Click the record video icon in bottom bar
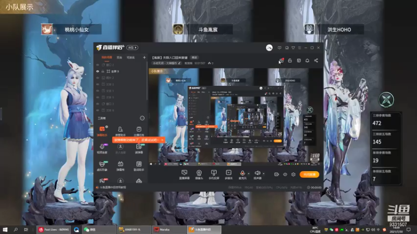Viewport: 417px width, 234px height. [x=277, y=174]
